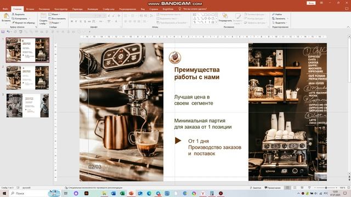The image size is (351, 197).
Task: Open the Выделить dropdown
Action: click(280, 23)
